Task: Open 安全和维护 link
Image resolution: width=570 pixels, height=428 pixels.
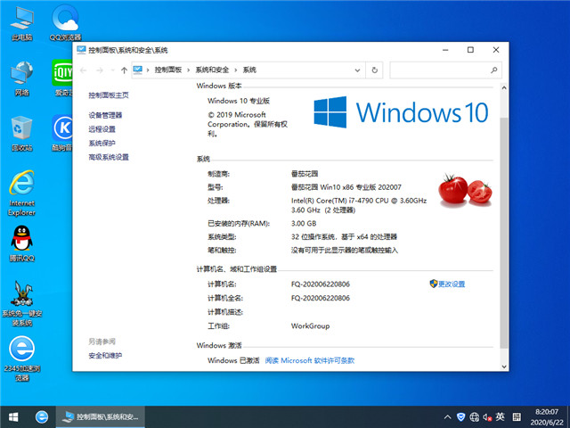Action: tap(105, 356)
